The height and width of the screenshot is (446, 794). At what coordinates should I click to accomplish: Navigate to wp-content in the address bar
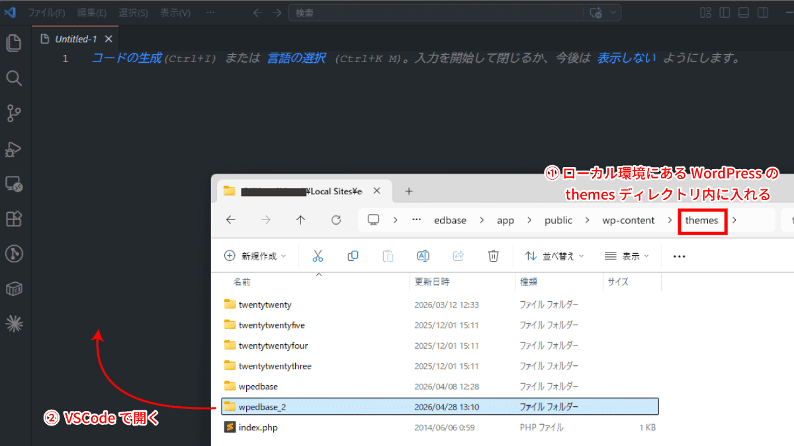click(x=629, y=220)
